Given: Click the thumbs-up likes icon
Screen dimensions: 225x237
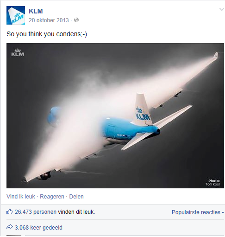Looking at the screenshot, I should coord(9,211).
